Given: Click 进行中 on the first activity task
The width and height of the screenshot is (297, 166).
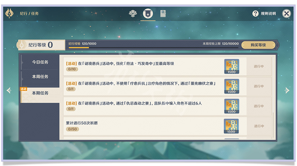Looking at the screenshot, I should 259,66.
